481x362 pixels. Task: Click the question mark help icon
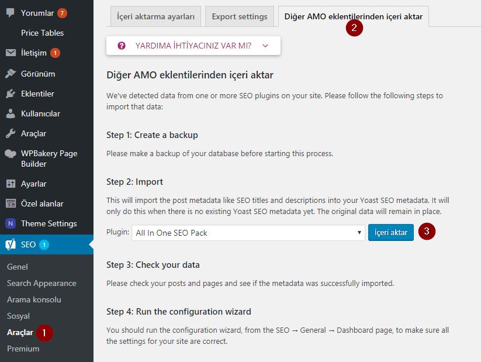click(x=122, y=46)
